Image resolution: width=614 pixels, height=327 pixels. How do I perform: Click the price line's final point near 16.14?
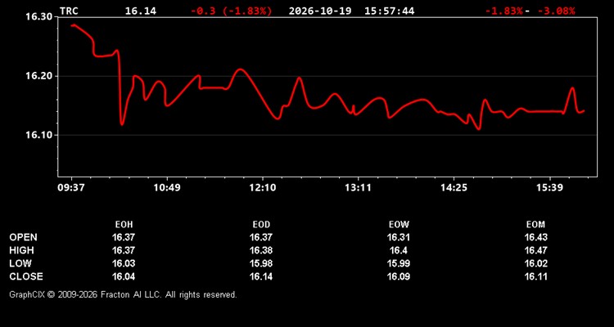(x=584, y=111)
